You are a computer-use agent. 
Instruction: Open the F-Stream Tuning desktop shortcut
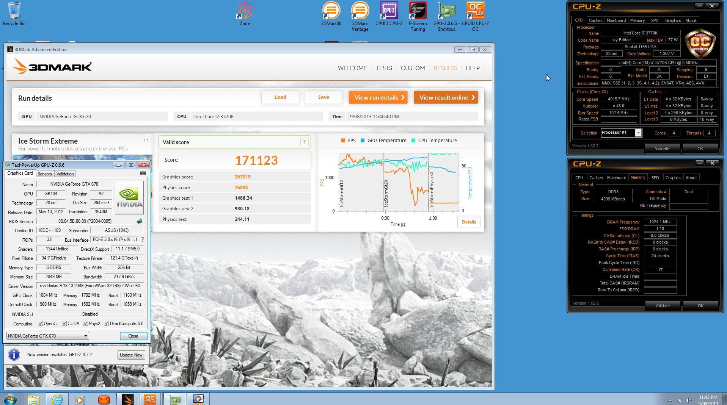418,16
